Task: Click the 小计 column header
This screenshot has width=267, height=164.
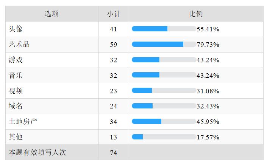Action: [x=114, y=14]
